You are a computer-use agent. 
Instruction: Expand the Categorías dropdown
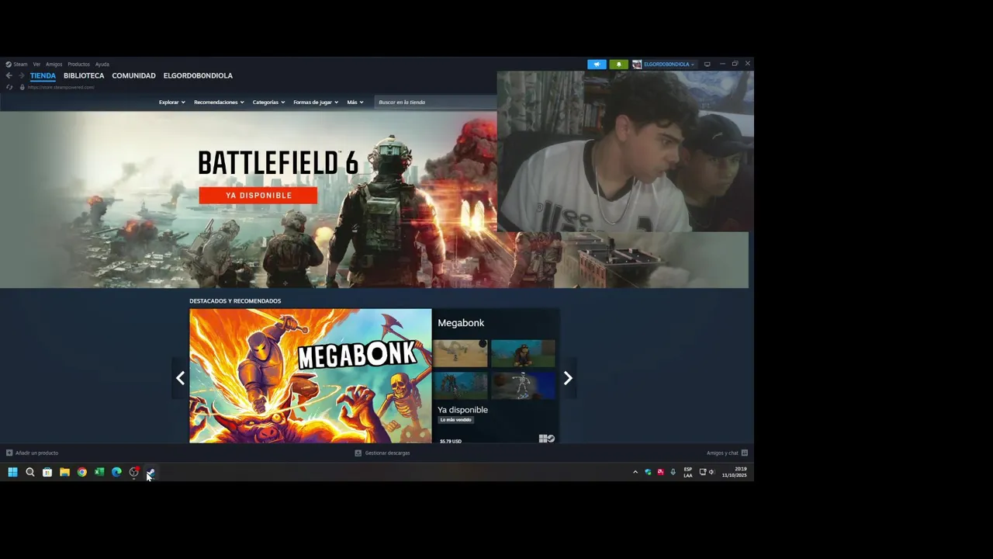pos(268,102)
